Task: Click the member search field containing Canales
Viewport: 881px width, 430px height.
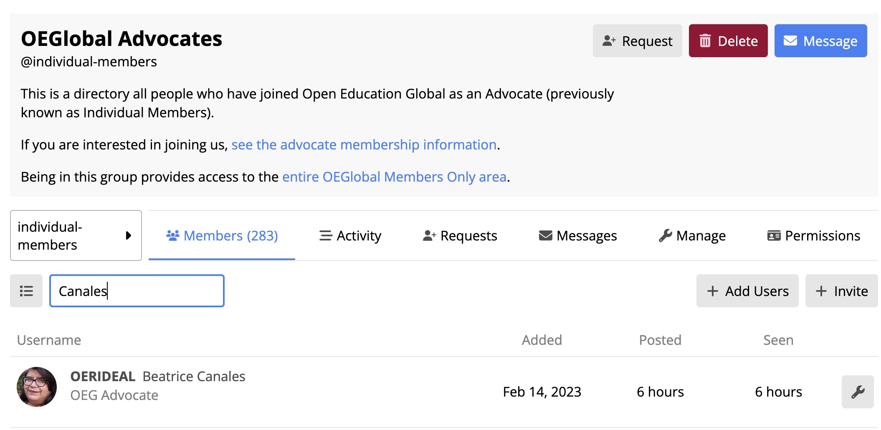Action: click(137, 291)
